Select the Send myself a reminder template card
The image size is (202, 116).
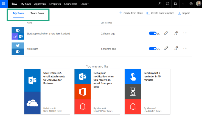(x=147, y=92)
